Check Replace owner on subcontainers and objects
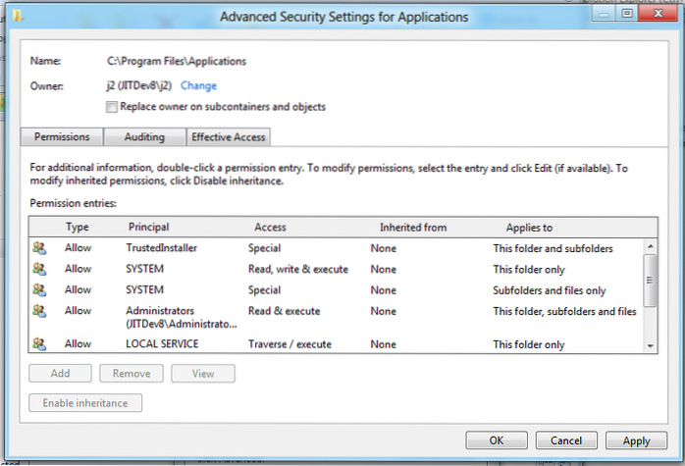This screenshot has height=466, width=685. 111,107
